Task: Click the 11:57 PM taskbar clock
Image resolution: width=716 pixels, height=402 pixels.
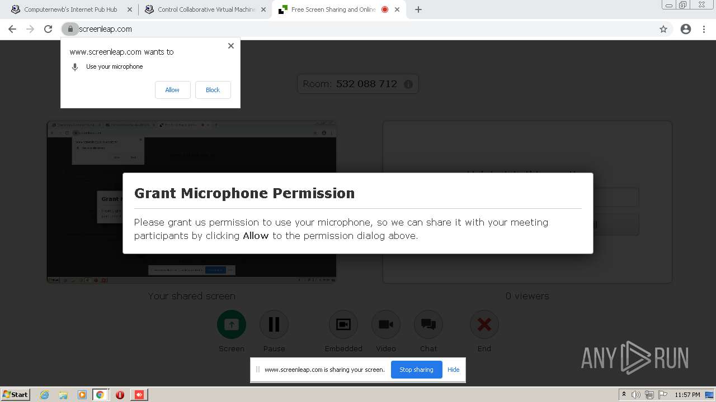Action: [687, 395]
